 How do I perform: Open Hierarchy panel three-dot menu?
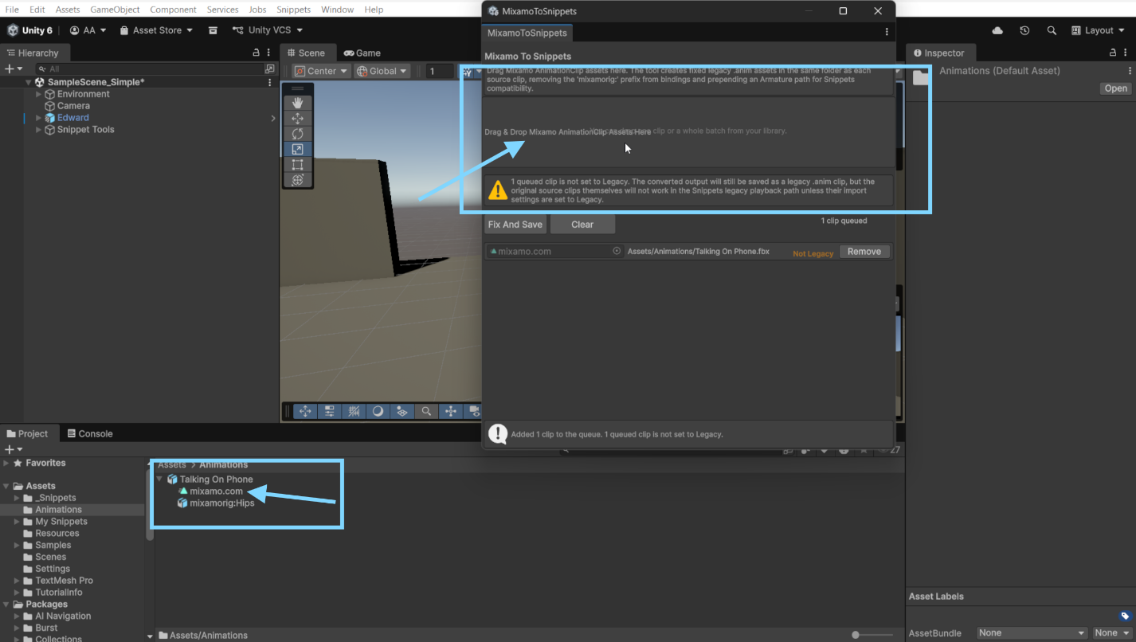coord(270,53)
